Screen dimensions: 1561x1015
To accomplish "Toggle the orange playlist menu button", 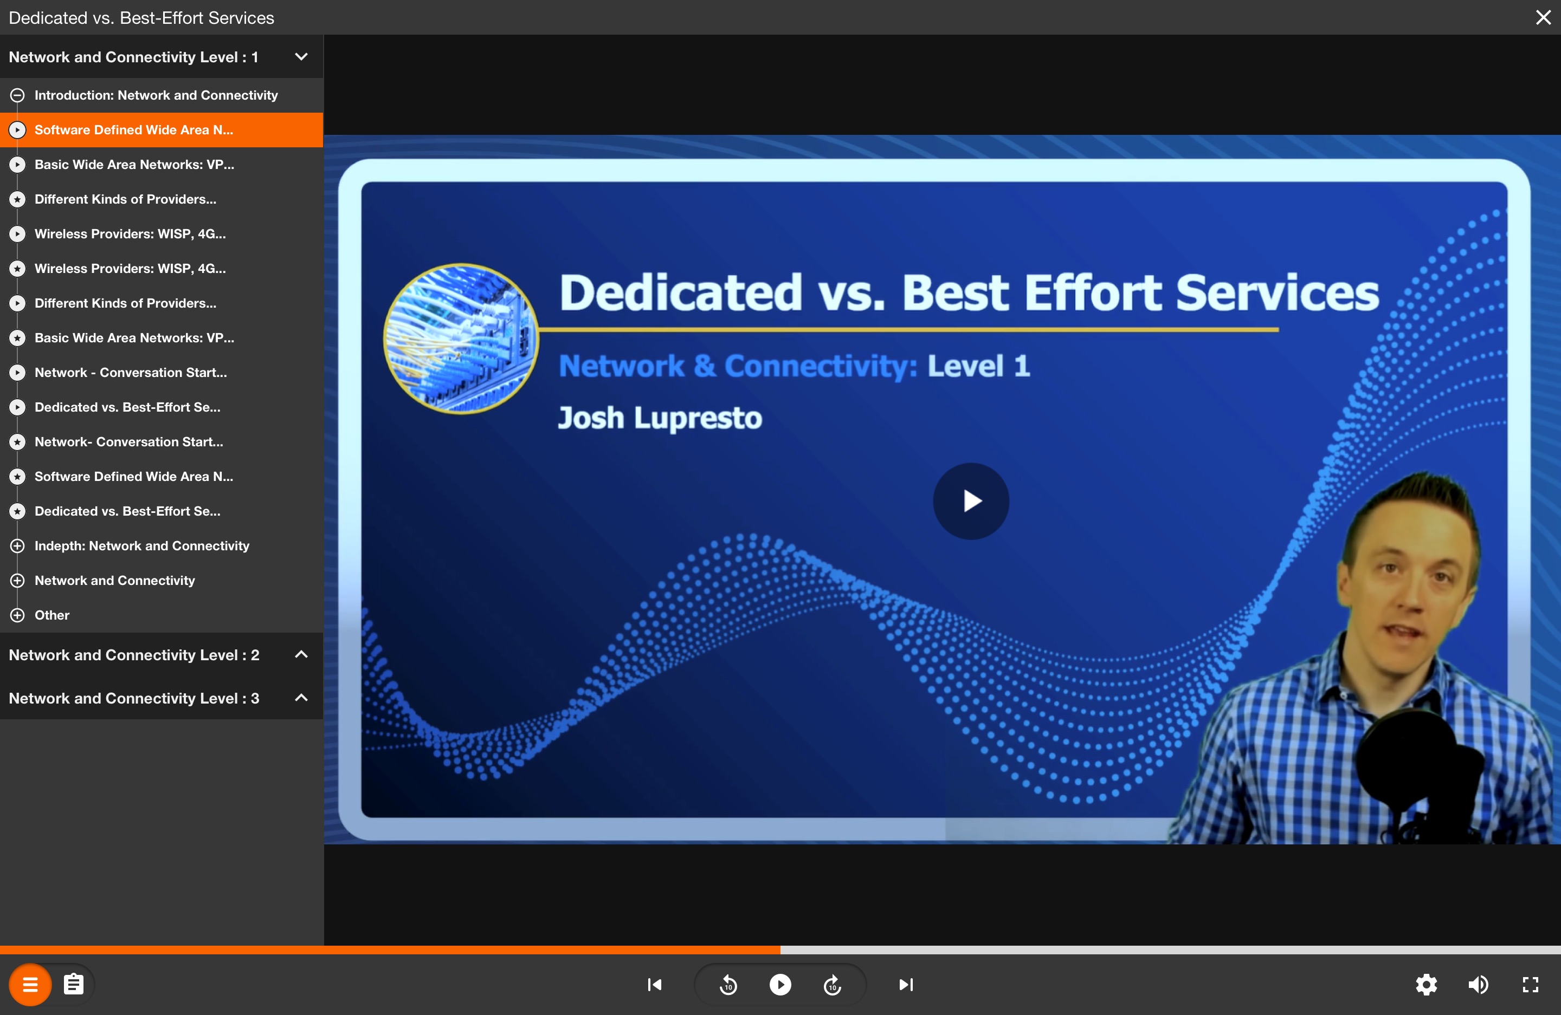I will [30, 984].
